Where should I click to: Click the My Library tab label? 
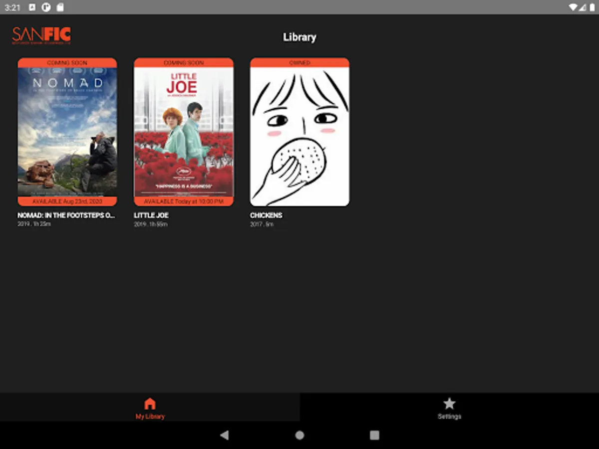(150, 417)
